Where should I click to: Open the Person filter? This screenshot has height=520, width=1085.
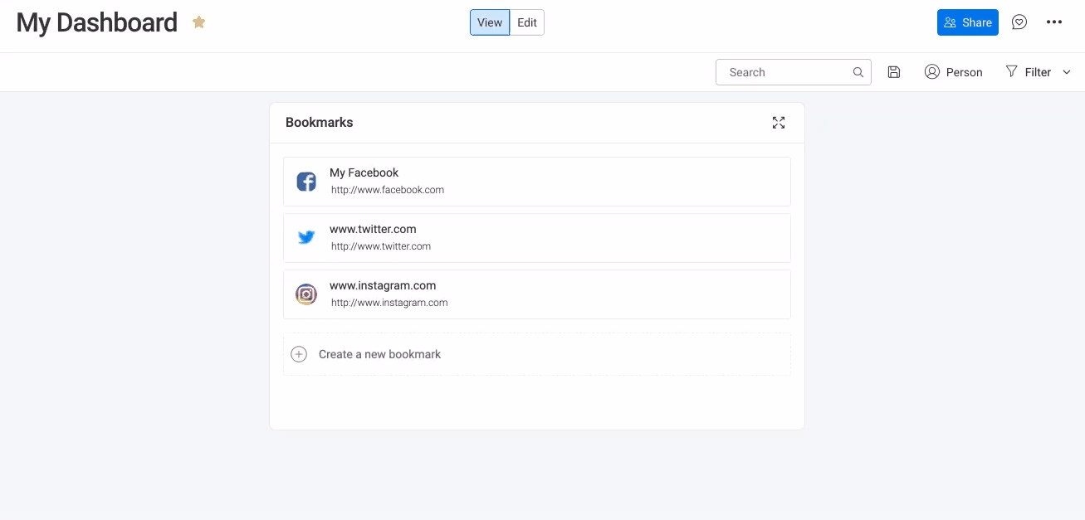953,72
